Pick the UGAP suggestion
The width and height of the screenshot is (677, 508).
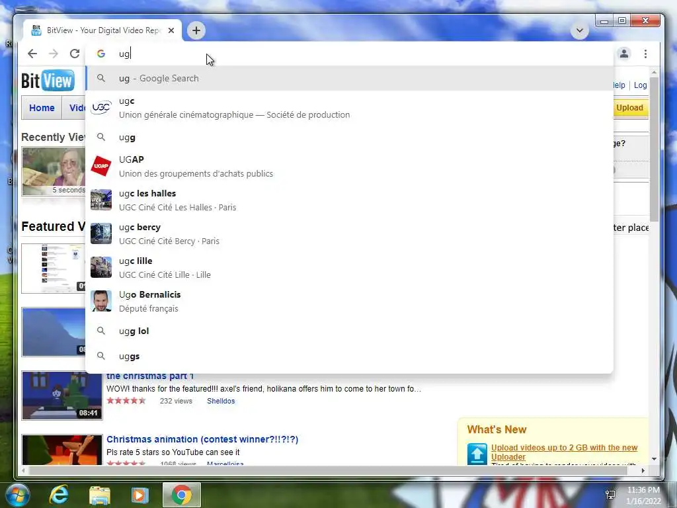349,166
